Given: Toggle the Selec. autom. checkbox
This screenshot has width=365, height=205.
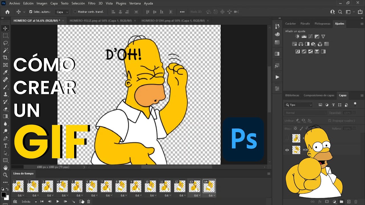Looking at the screenshot, I should (31, 12).
